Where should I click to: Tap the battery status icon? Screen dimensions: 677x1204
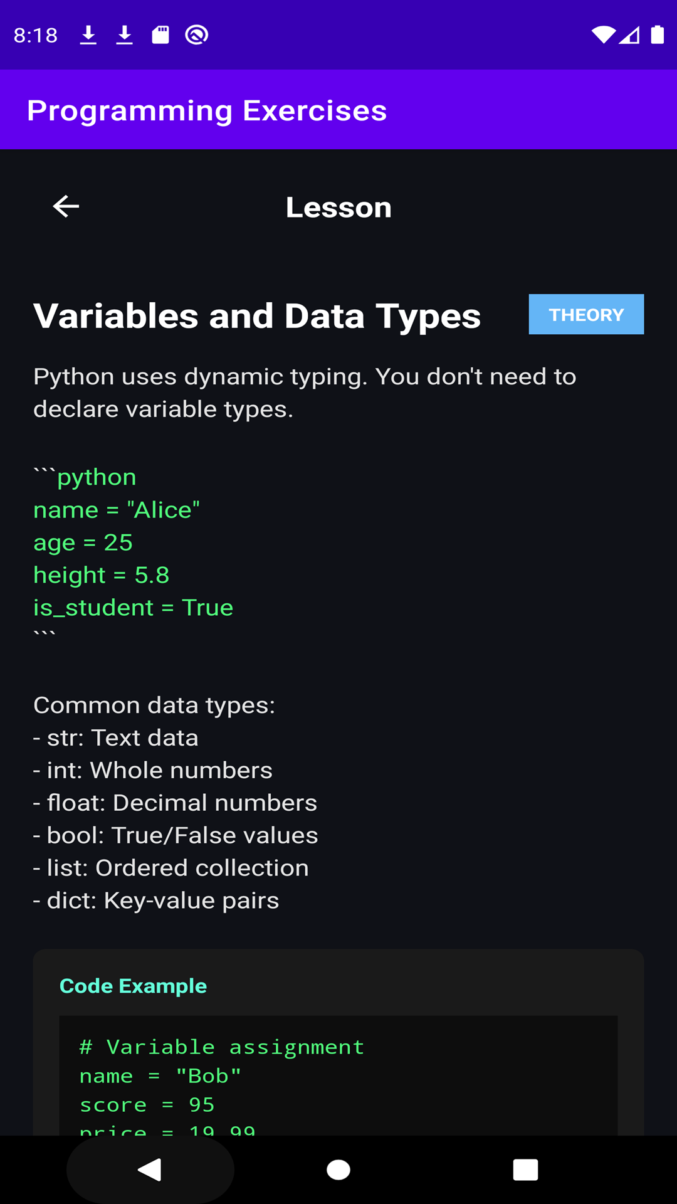[657, 35]
